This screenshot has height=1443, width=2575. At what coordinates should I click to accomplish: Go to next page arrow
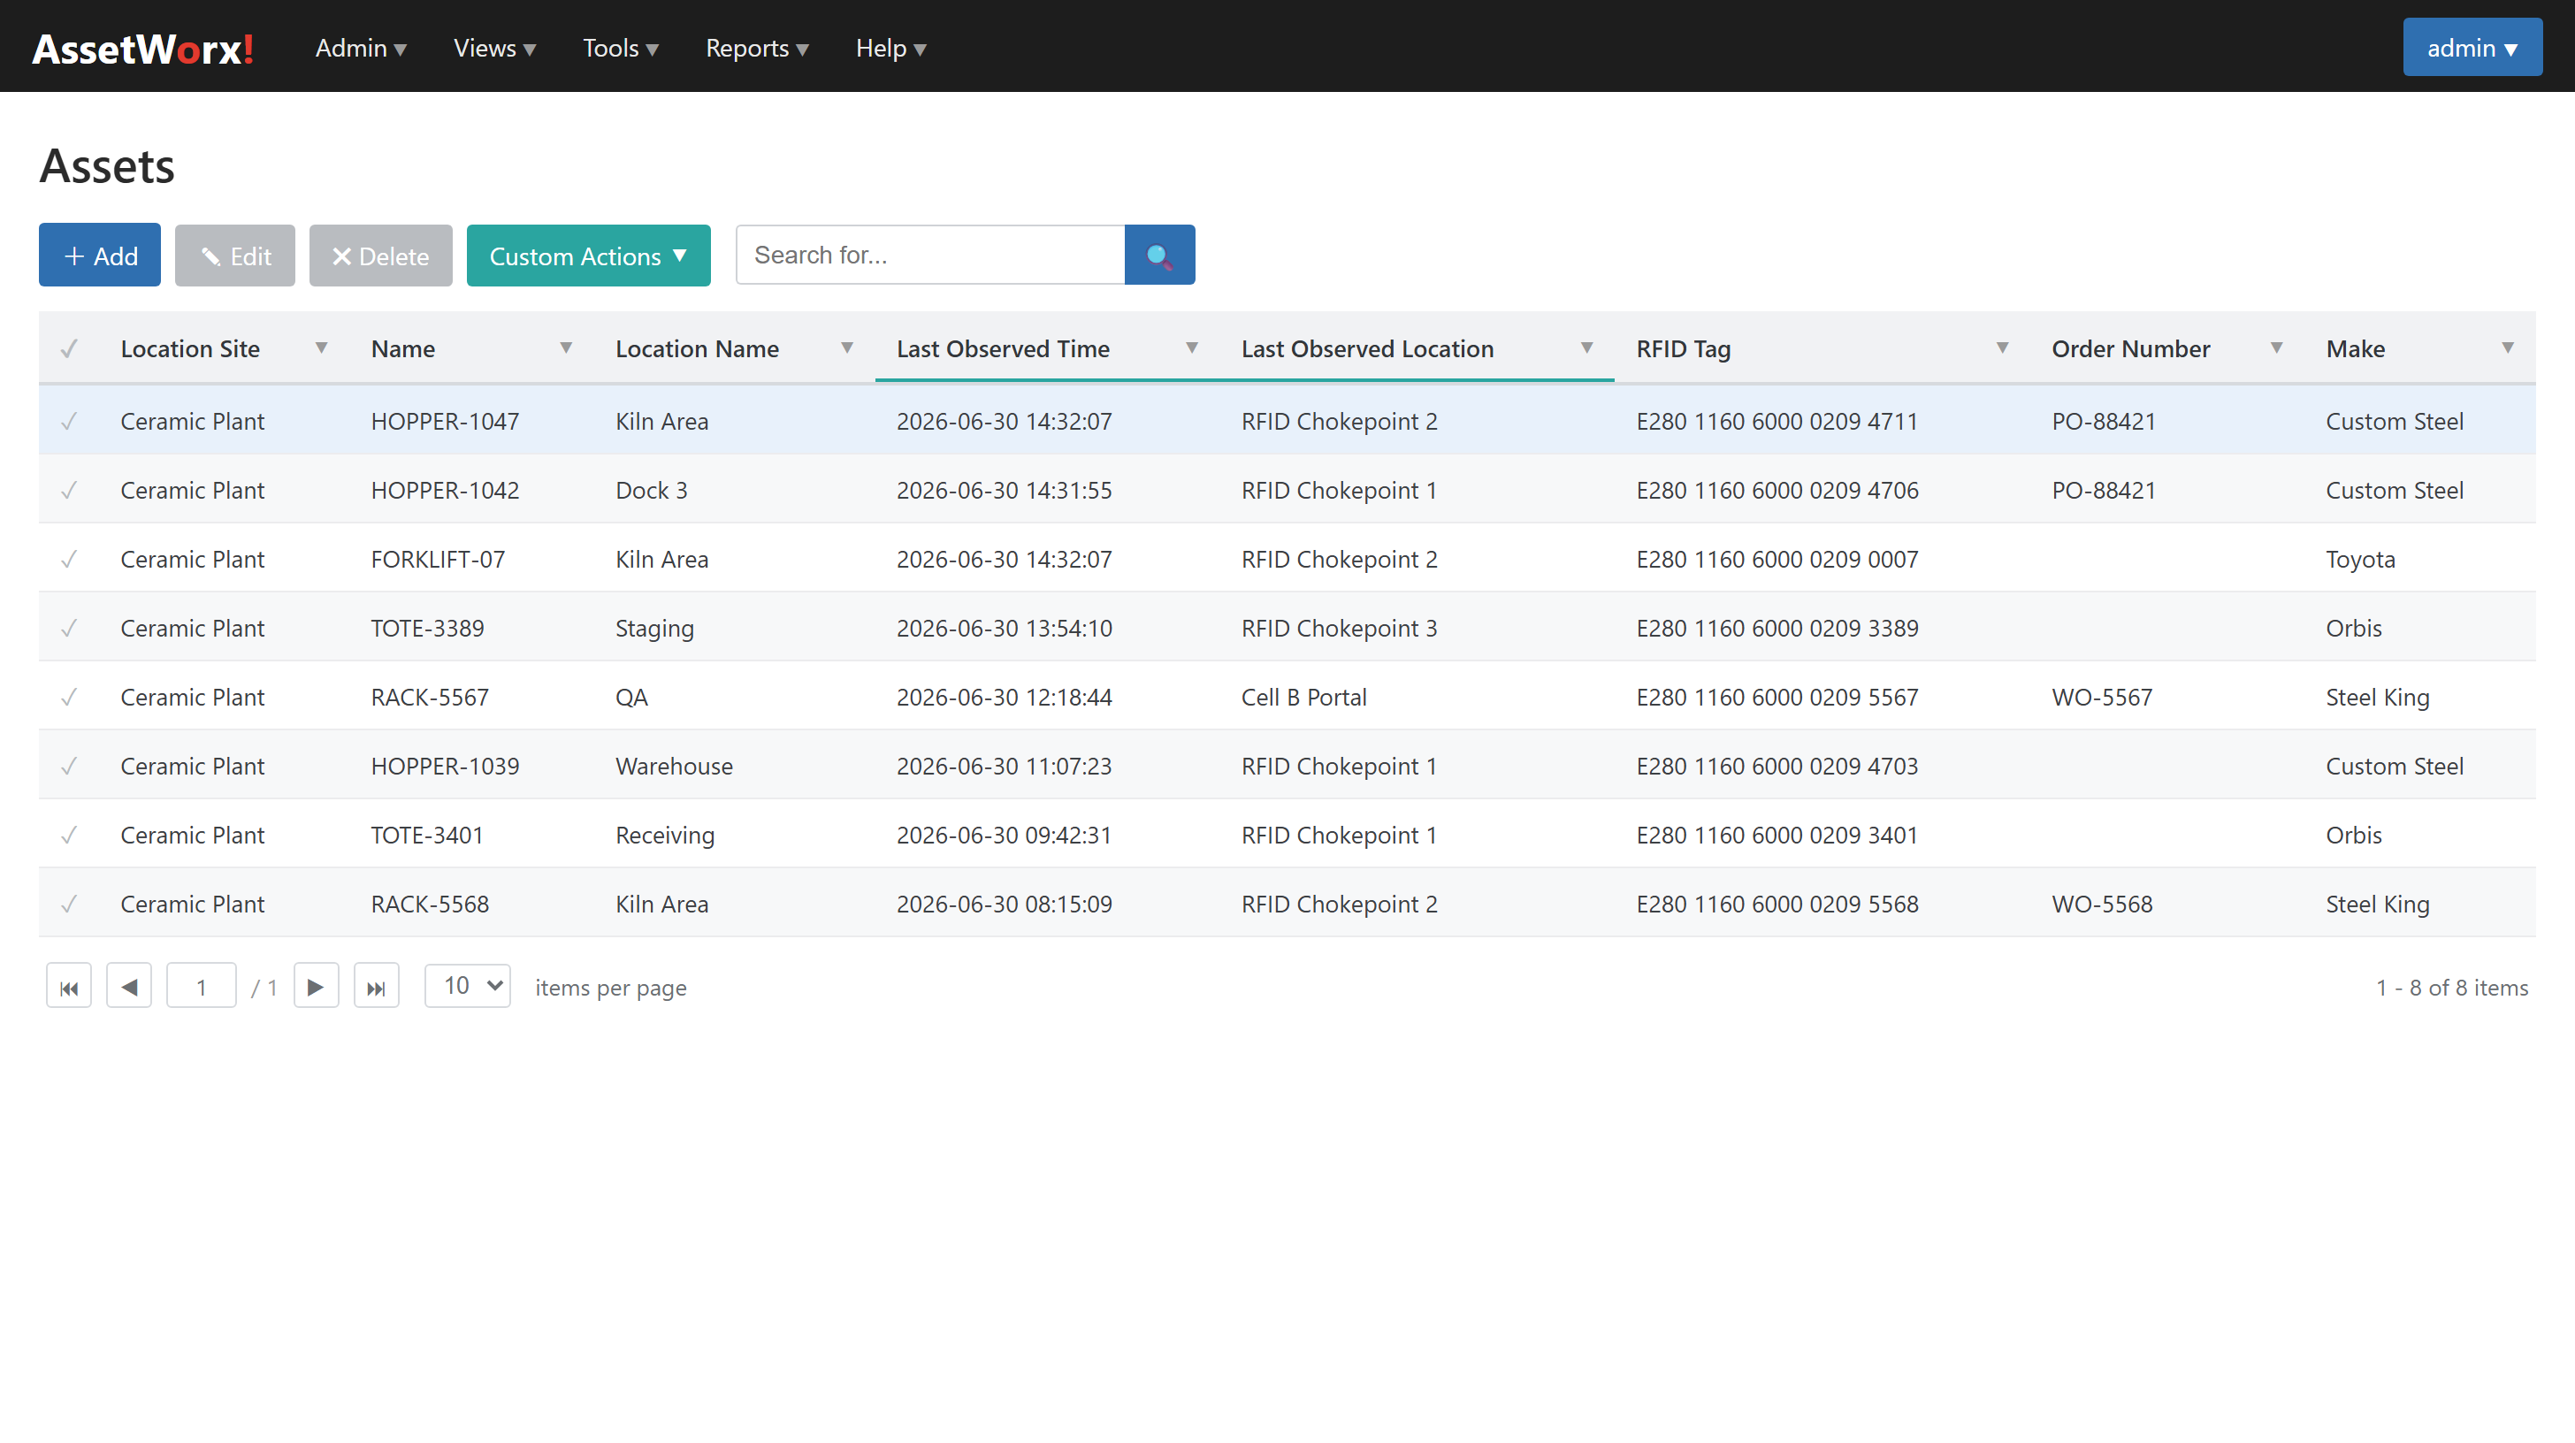coord(316,987)
